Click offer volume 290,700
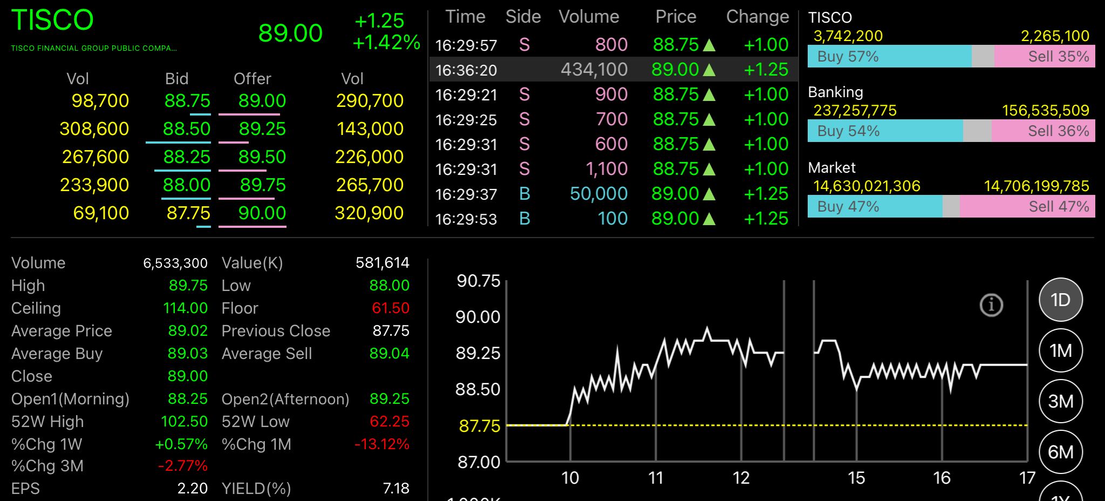The height and width of the screenshot is (501, 1105). pos(370,101)
